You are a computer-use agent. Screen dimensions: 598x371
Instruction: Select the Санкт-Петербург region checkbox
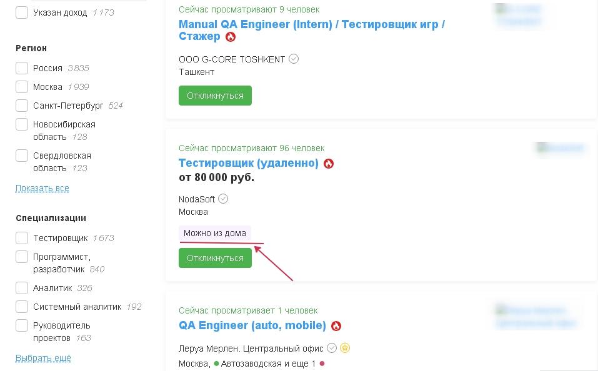pyautogui.click(x=22, y=106)
